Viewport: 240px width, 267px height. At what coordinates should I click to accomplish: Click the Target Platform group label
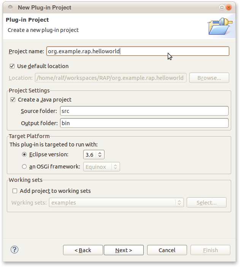pyautogui.click(x=29, y=136)
